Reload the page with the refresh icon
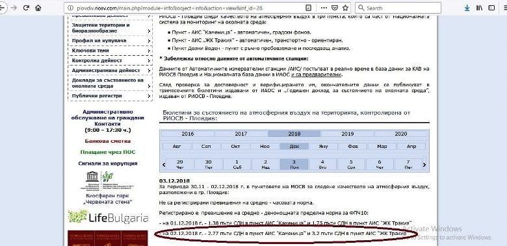This screenshot has width=507, height=246. pyautogui.click(x=26, y=8)
